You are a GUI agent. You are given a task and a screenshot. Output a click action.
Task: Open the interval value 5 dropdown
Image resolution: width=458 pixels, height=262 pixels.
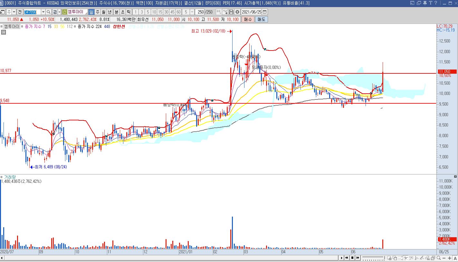[192, 12]
